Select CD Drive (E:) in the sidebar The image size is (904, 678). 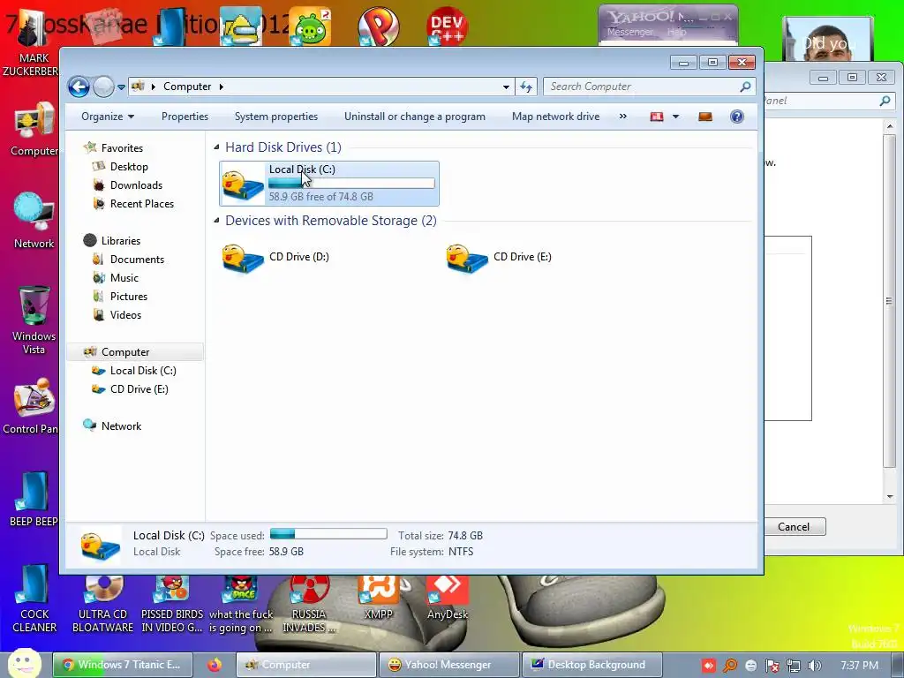click(x=139, y=389)
